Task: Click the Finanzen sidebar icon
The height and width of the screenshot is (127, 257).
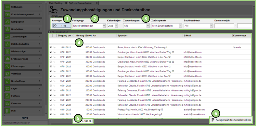Action: pyautogui.click(x=7, y=103)
